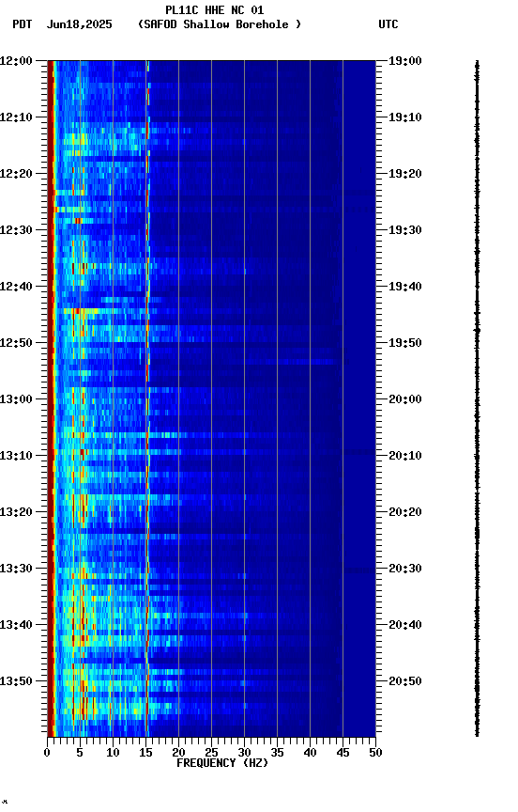518x812 pixels.
Task: Click the '10' Hz axis label
Action: [113, 753]
